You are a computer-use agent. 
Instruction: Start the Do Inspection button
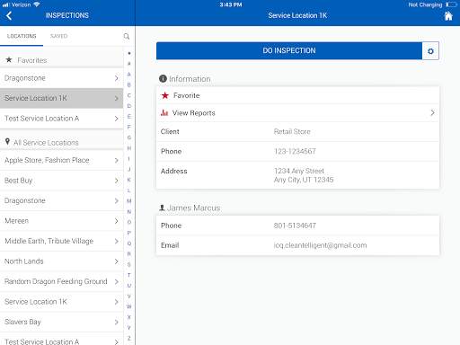(289, 50)
